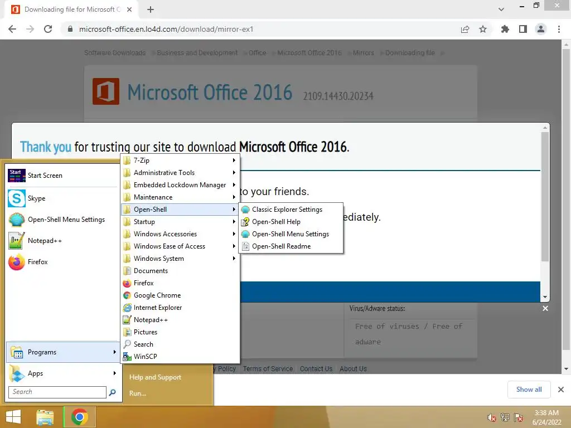
Task: Open Documents in Programs submenu
Action: tap(180, 271)
